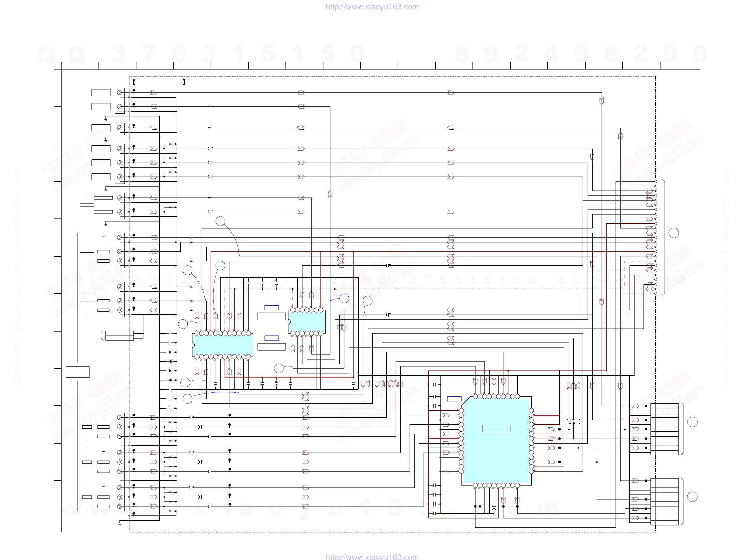Viewport: 745px width, 560px height.
Task: Click blue callout circle right of small chip
Action: tap(344, 298)
